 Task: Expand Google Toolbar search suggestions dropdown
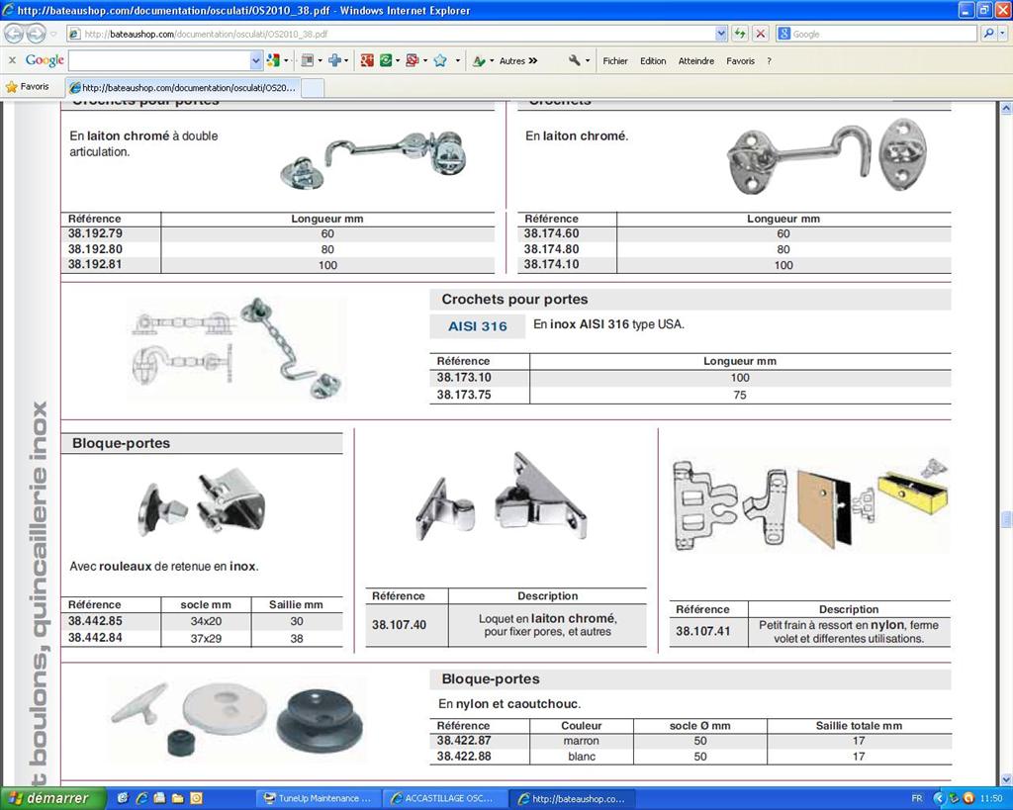(256, 60)
